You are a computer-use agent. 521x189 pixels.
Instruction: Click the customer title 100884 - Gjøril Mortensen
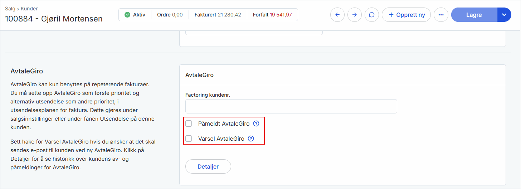click(x=54, y=19)
